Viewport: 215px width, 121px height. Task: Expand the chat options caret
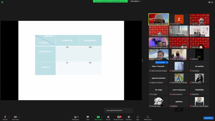coord(91,117)
